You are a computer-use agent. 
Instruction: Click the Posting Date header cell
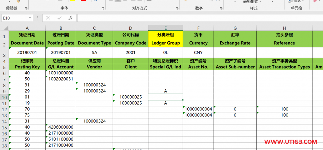pos(61,43)
